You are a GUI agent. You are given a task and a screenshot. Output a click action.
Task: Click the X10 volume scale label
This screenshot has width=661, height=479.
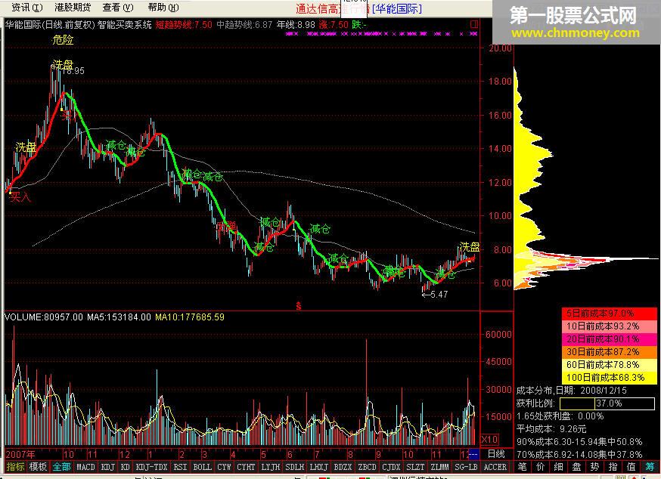[489, 440]
